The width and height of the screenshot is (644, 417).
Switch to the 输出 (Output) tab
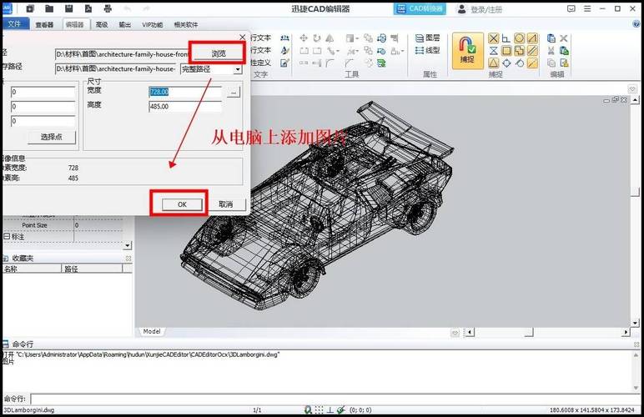pyautogui.click(x=125, y=25)
